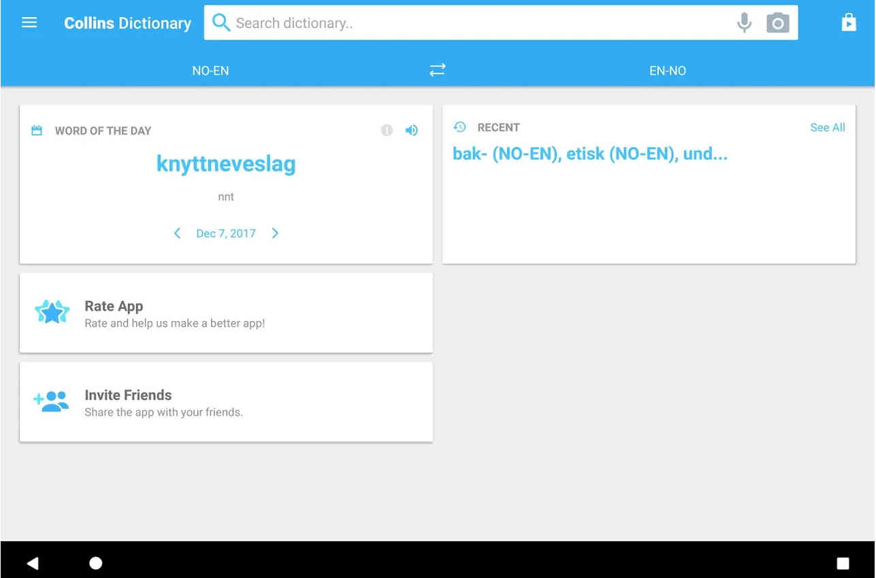Click the RECENT heading label
Image resolution: width=876 pixels, height=578 pixels.
click(x=499, y=127)
